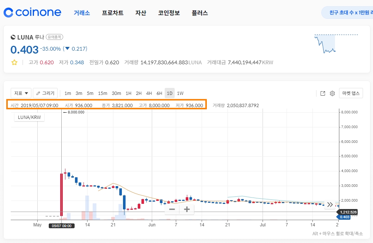The width and height of the screenshot is (373, 243).
Task: Select the 1H chart interval
Action: (129, 93)
